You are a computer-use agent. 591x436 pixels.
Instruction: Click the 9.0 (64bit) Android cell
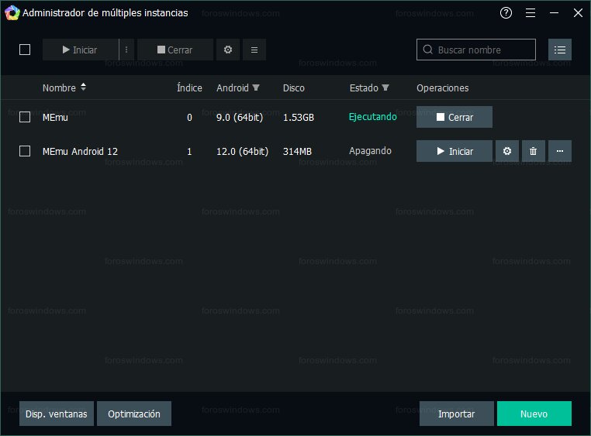coord(240,118)
